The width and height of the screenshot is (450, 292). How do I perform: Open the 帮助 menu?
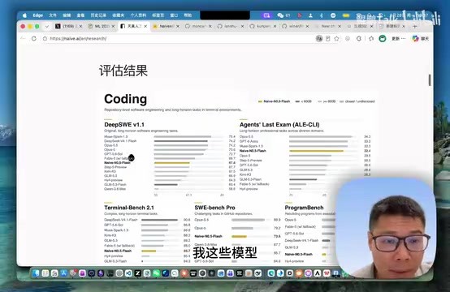tap(188, 15)
